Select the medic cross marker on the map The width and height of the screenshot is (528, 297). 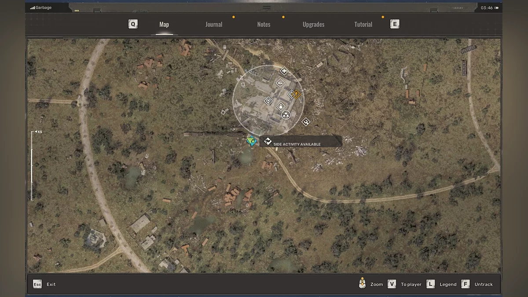pyautogui.click(x=284, y=71)
